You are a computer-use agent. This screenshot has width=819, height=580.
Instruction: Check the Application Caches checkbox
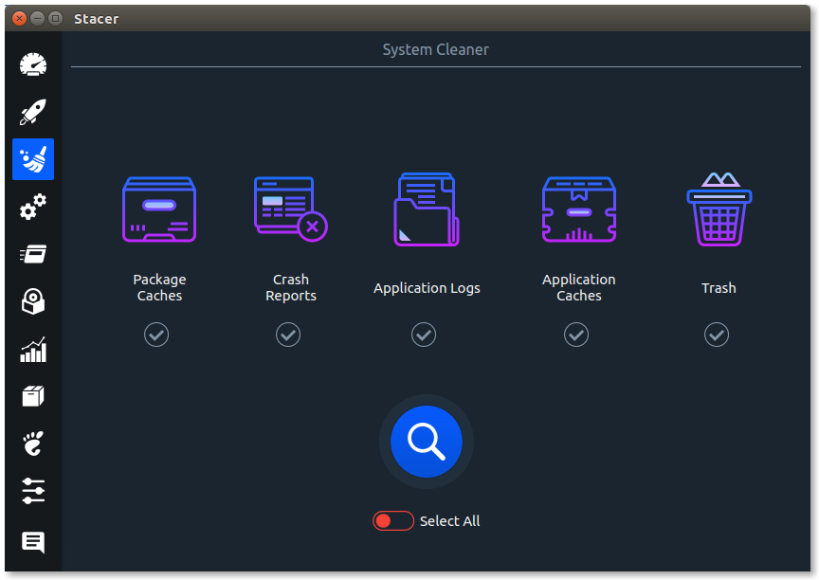click(x=576, y=335)
